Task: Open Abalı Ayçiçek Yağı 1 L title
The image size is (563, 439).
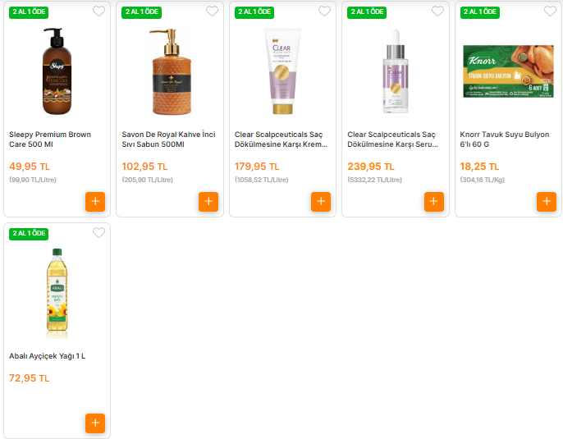Action: [47, 356]
